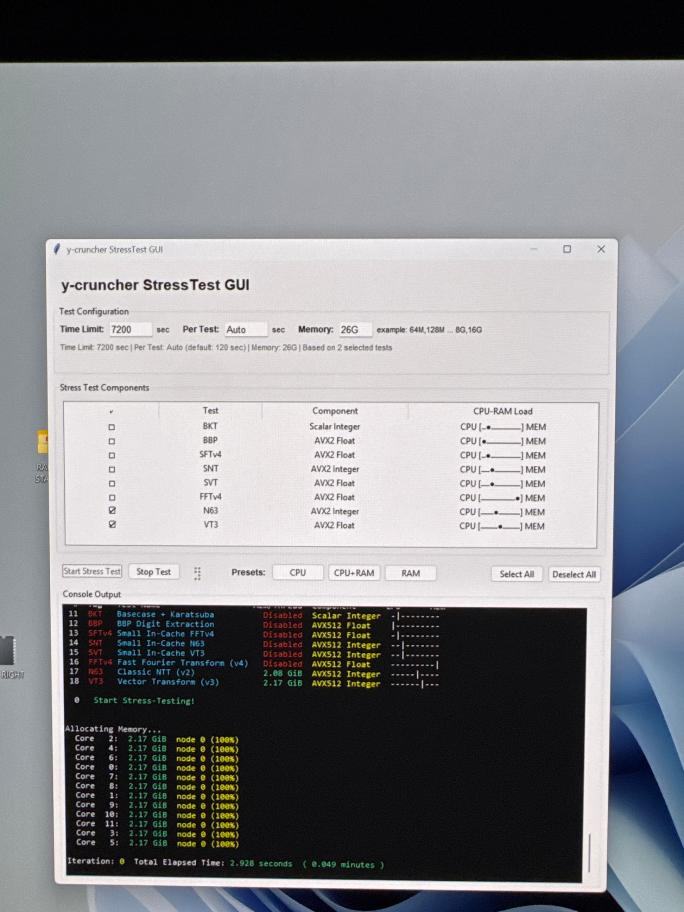The image size is (684, 912).
Task: Apply the CPU+RAM preset
Action: point(354,573)
